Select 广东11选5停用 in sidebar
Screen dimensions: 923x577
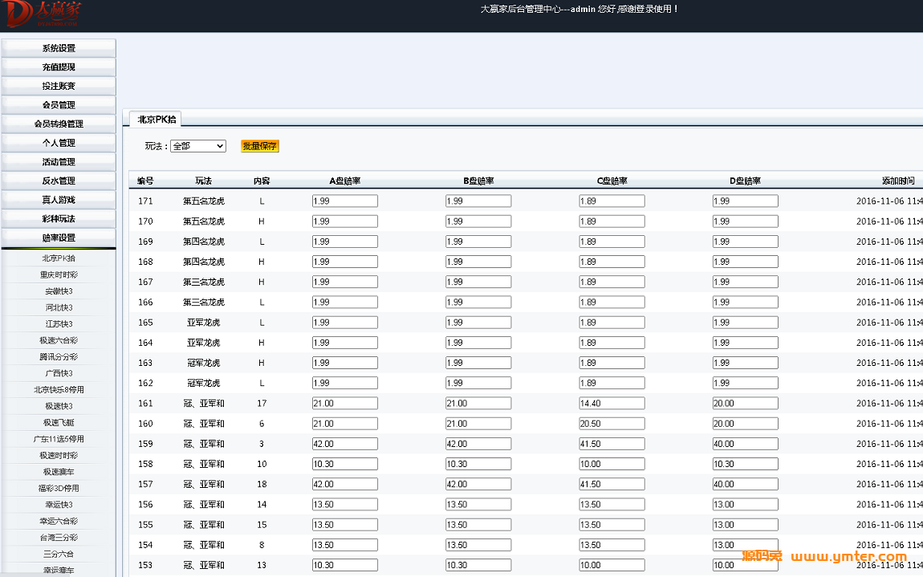pyautogui.click(x=59, y=439)
